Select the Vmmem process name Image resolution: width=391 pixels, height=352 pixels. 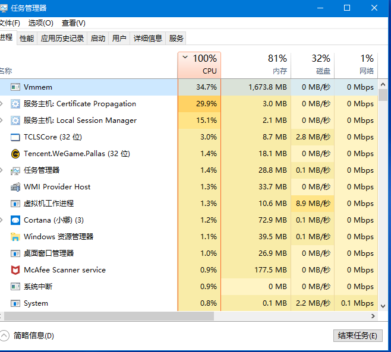pyautogui.click(x=38, y=87)
